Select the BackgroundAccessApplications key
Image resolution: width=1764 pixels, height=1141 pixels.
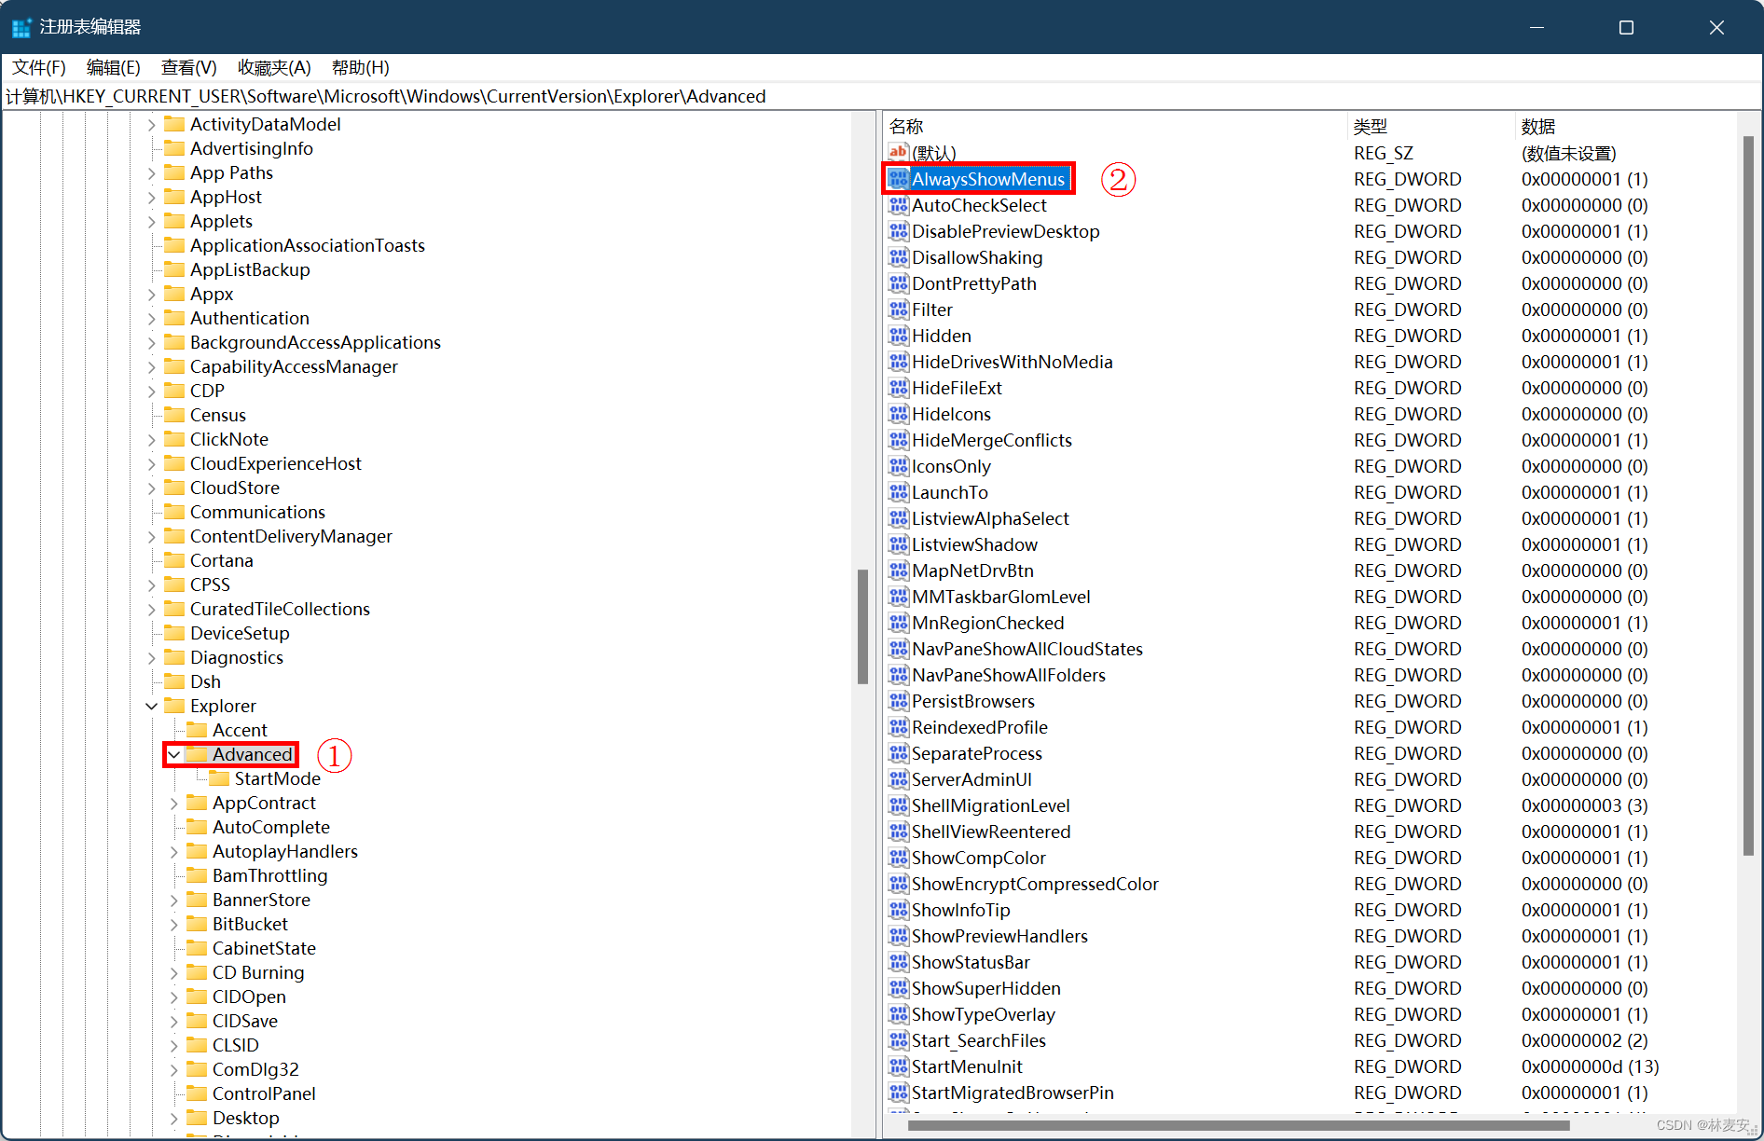tap(315, 342)
